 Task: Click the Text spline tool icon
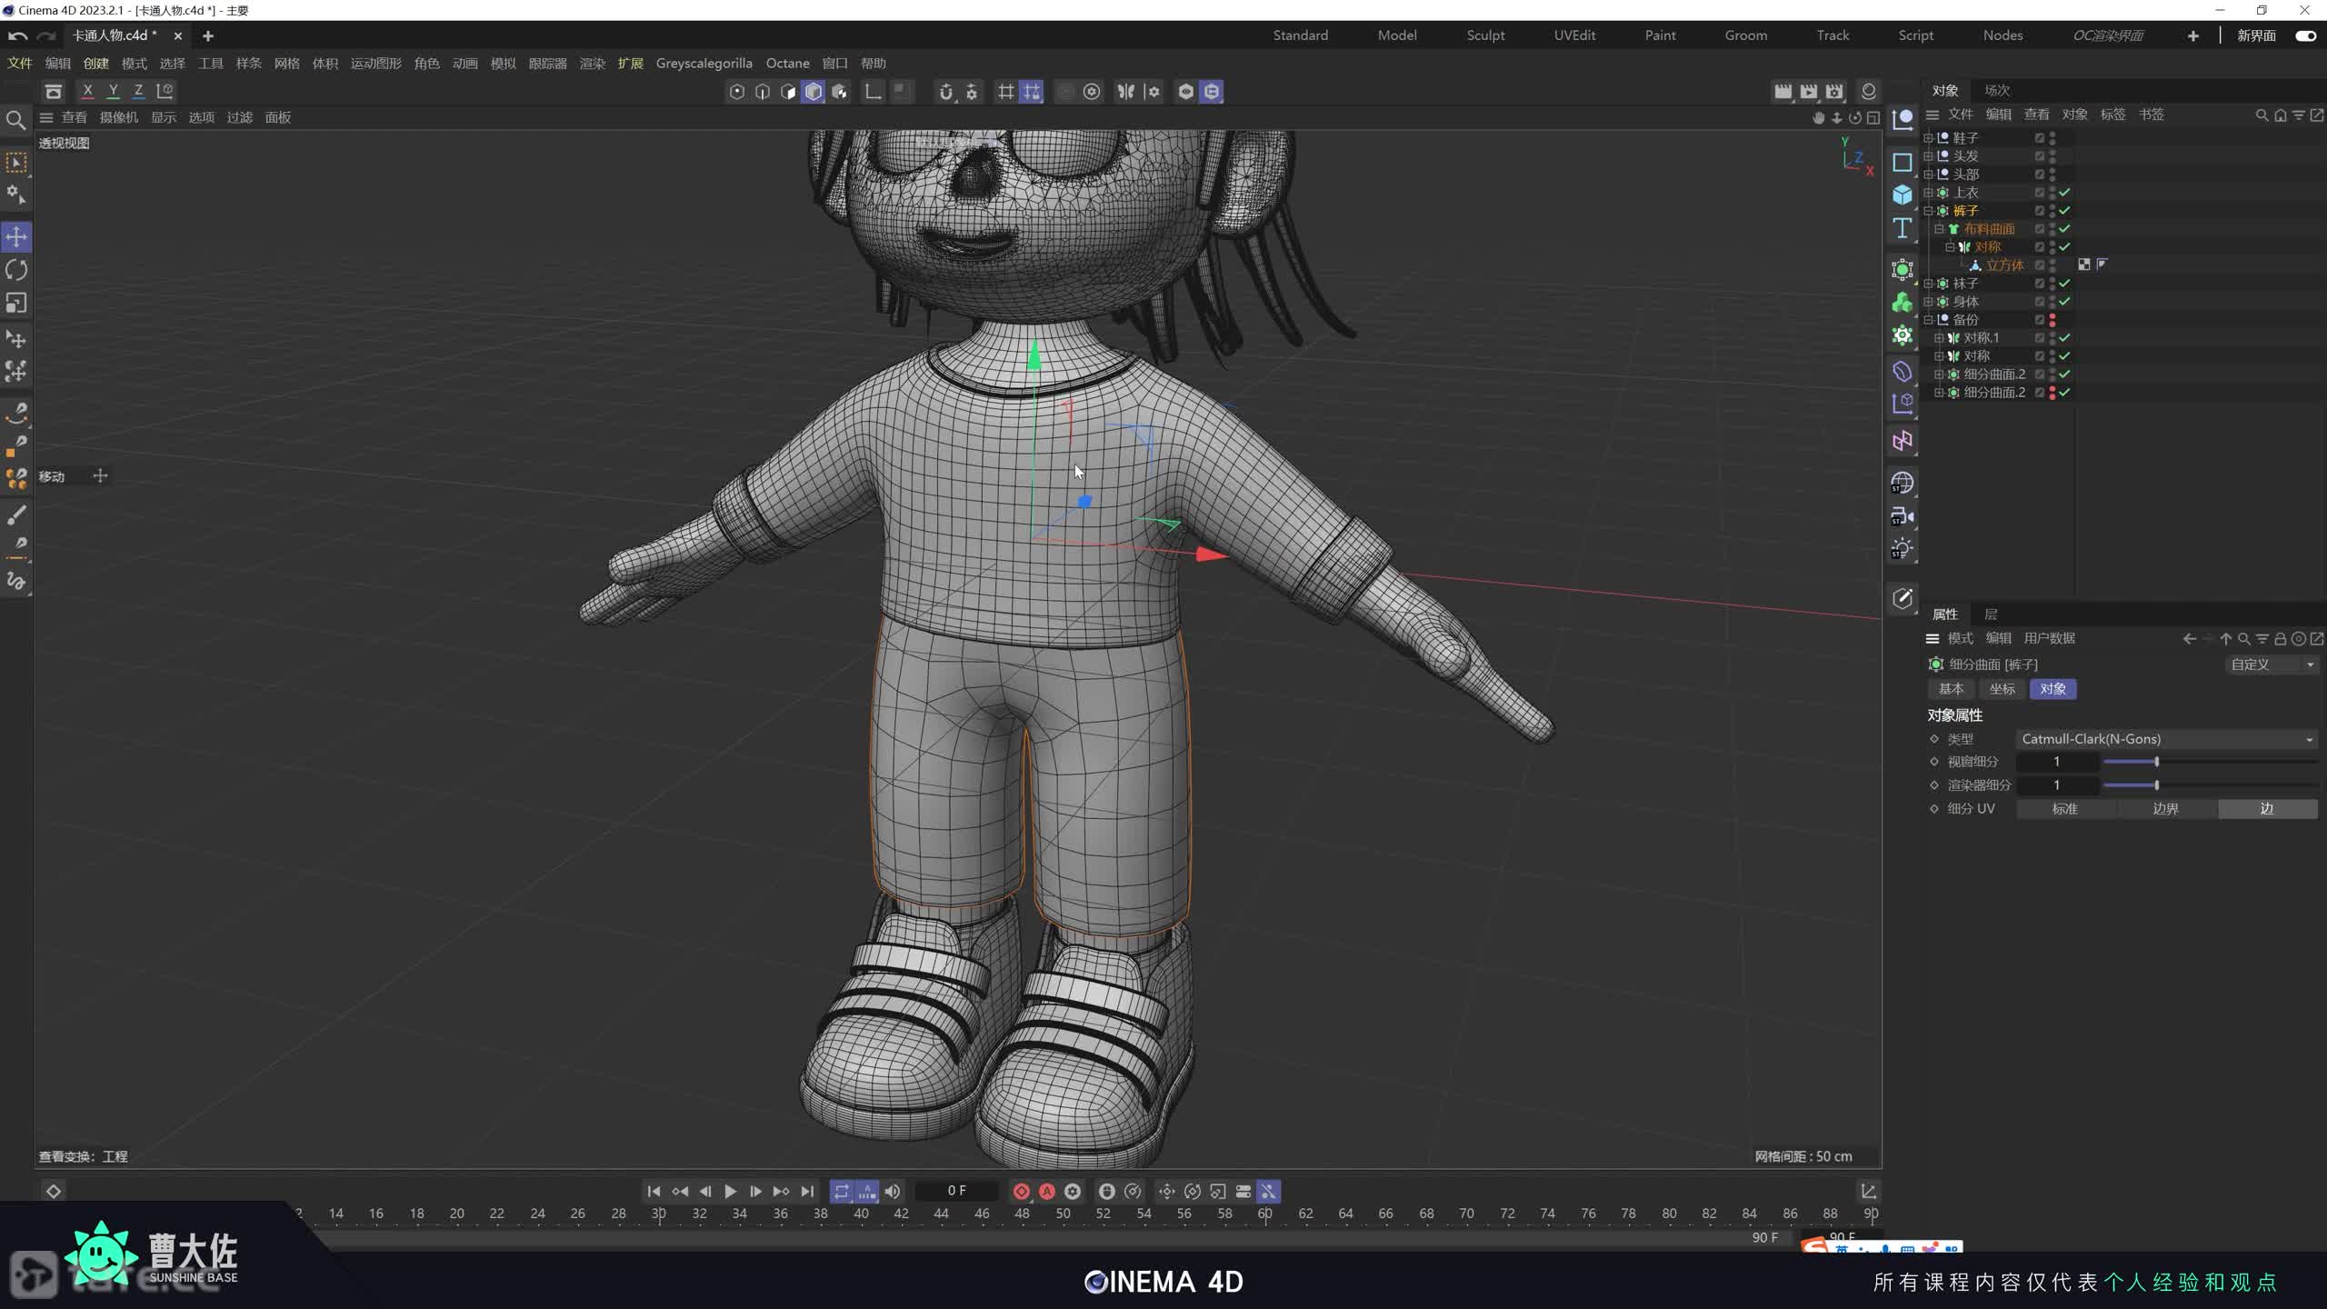1902,227
